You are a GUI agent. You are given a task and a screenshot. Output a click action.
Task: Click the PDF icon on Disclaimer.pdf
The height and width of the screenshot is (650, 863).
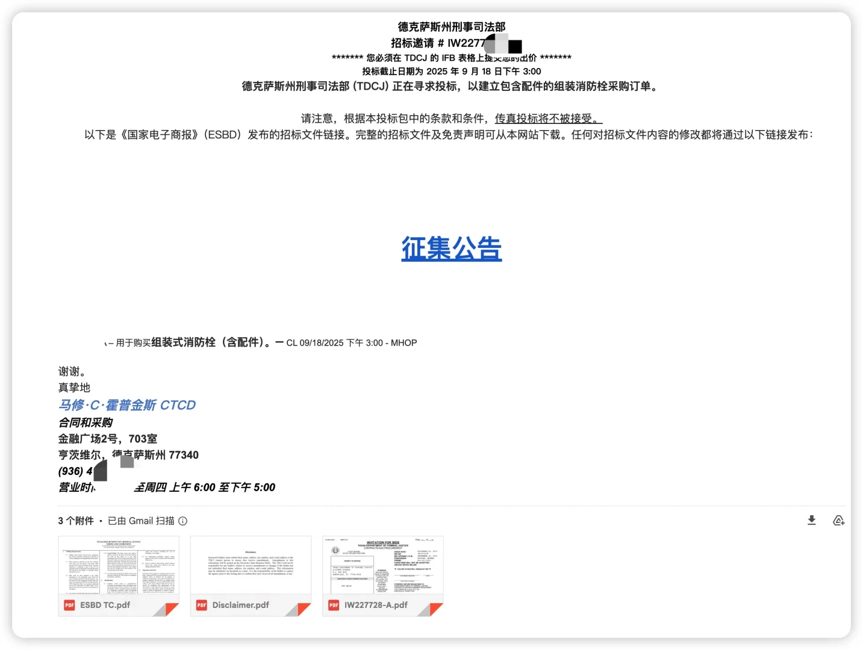click(x=201, y=605)
